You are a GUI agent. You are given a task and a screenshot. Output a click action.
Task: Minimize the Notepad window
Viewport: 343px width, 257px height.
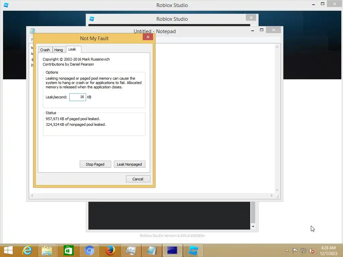tap(253, 30)
